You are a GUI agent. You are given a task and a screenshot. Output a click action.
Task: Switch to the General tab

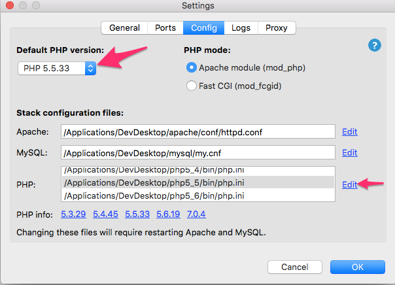[x=124, y=27]
